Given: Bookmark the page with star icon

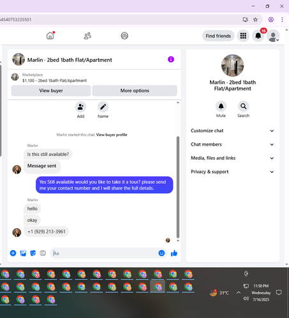Looking at the screenshot, I should coord(255,20).
